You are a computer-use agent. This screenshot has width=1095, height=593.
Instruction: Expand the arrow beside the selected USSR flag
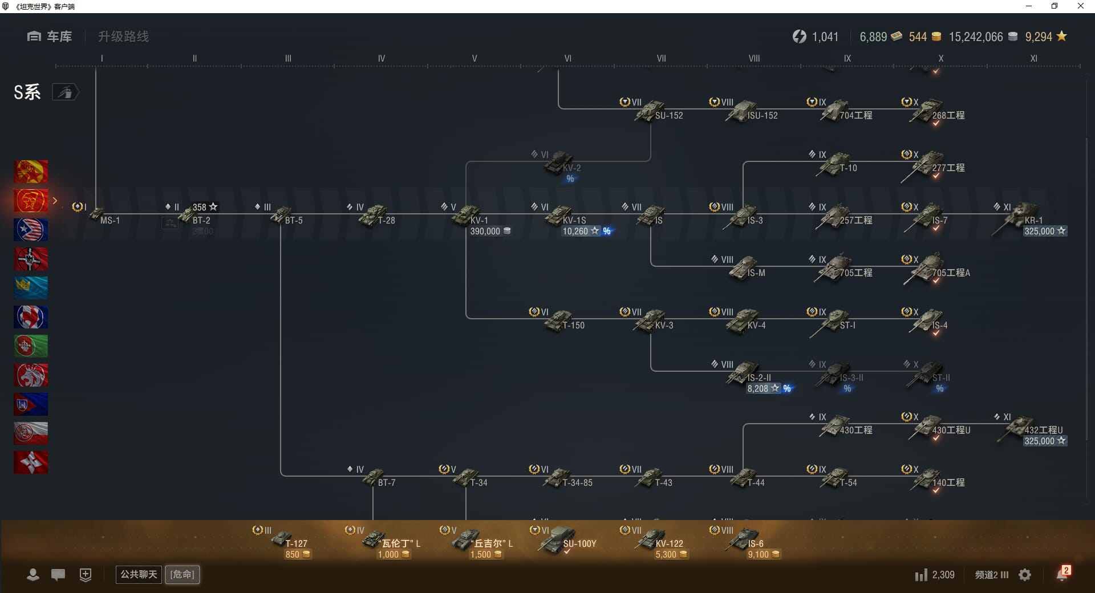[x=55, y=201]
